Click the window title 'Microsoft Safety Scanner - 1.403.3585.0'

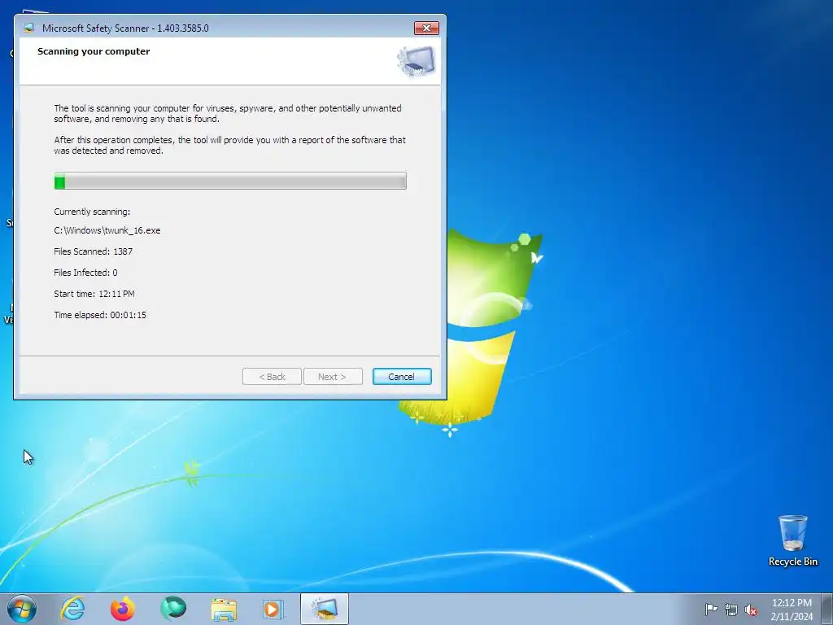point(125,28)
